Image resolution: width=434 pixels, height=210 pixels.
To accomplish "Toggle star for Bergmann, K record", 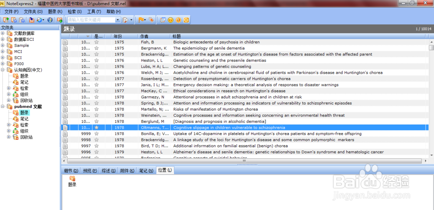I will pyautogui.click(x=96, y=48).
